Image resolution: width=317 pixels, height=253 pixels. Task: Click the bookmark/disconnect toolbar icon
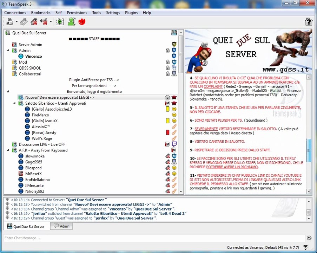coord(24,21)
